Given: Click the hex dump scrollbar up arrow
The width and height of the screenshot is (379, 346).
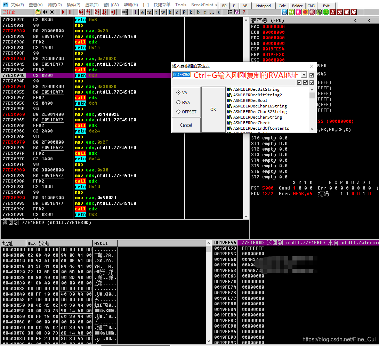Looking at the screenshot, I should 209,243.
